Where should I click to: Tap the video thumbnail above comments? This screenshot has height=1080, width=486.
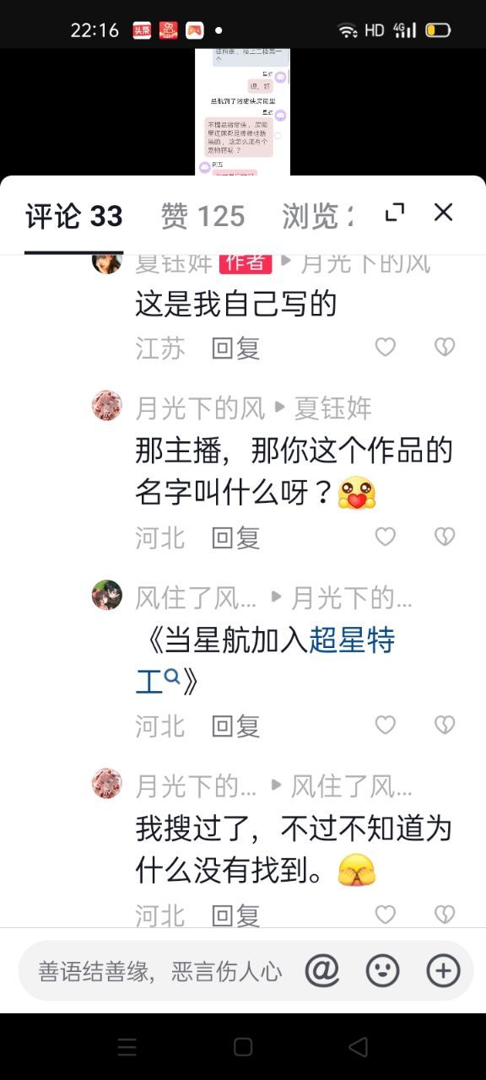(242, 111)
